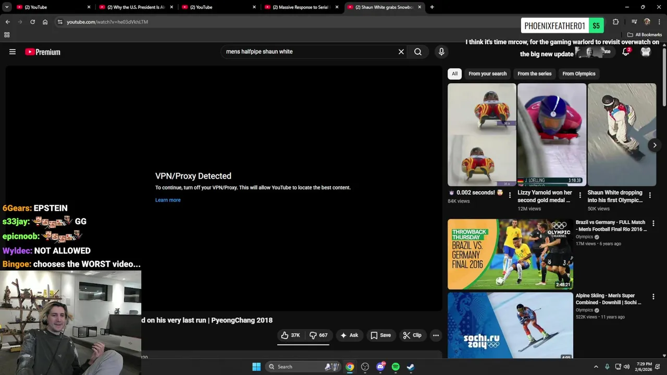Open Steam from the taskbar
Image resolution: width=667 pixels, height=375 pixels.
[411, 367]
